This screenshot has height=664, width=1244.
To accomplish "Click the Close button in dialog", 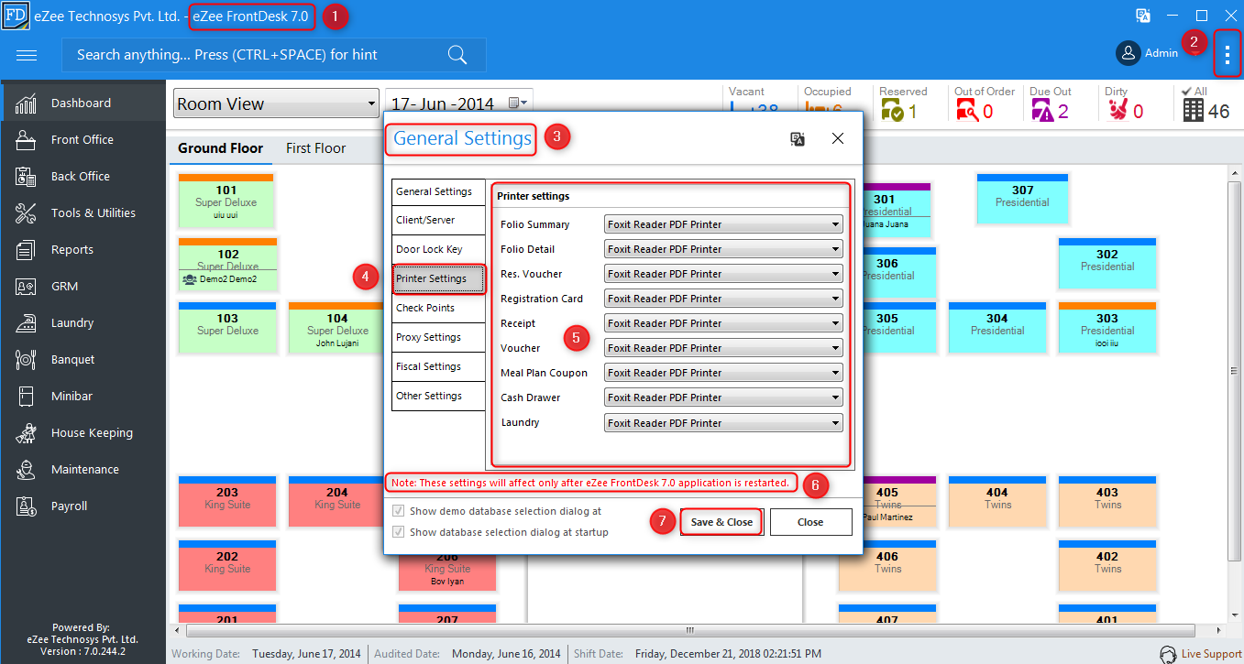I will [810, 522].
